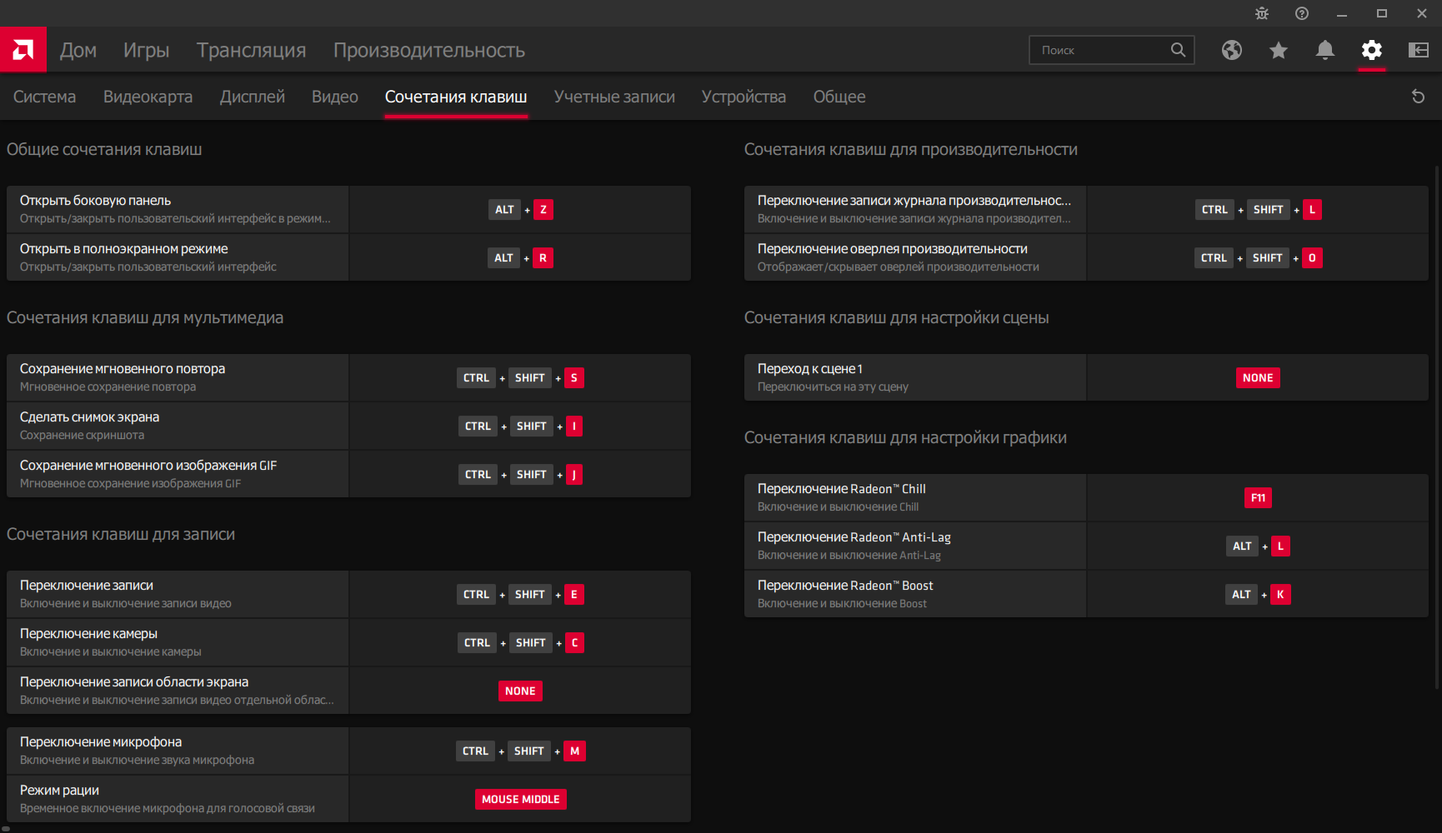The width and height of the screenshot is (1442, 833).
Task: Open the Игры section
Action: point(147,50)
